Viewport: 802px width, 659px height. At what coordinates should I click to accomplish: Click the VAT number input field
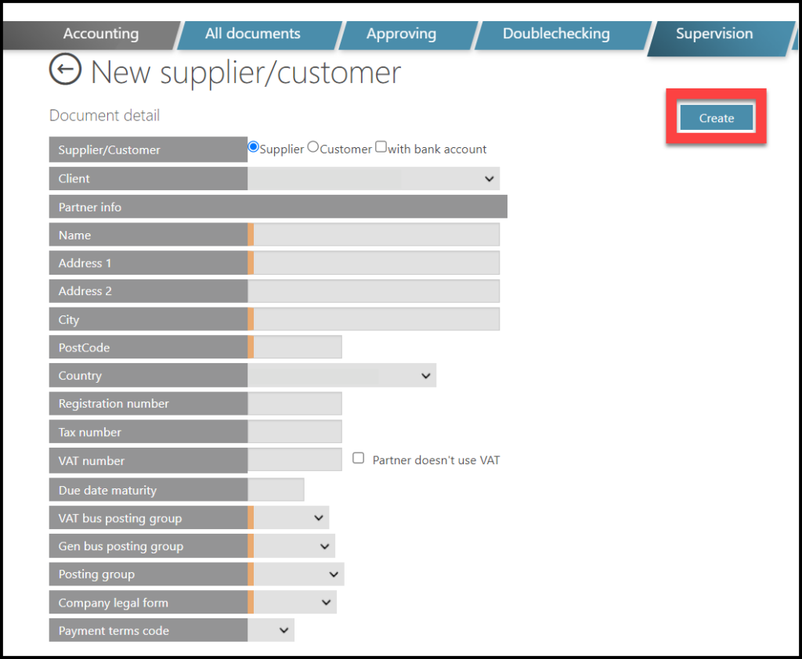294,460
